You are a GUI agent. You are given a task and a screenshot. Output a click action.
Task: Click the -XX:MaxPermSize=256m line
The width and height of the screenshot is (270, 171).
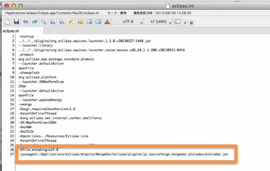click(x=37, y=123)
